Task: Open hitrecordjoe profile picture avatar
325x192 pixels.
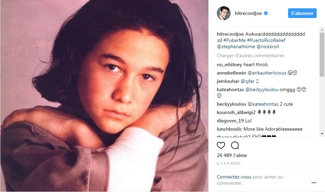Action: click(224, 13)
